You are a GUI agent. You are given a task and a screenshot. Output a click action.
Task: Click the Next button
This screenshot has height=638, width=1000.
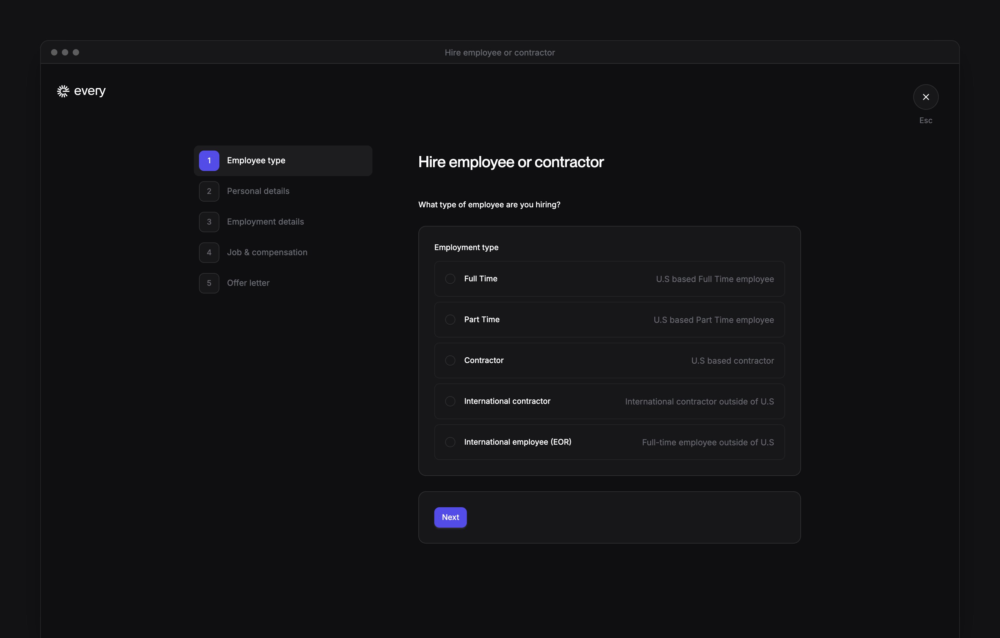tap(450, 517)
